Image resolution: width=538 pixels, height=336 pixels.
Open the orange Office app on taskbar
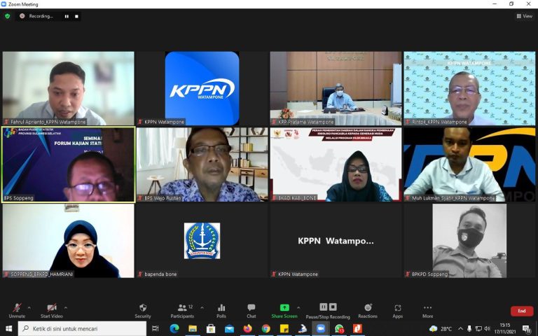click(357, 329)
